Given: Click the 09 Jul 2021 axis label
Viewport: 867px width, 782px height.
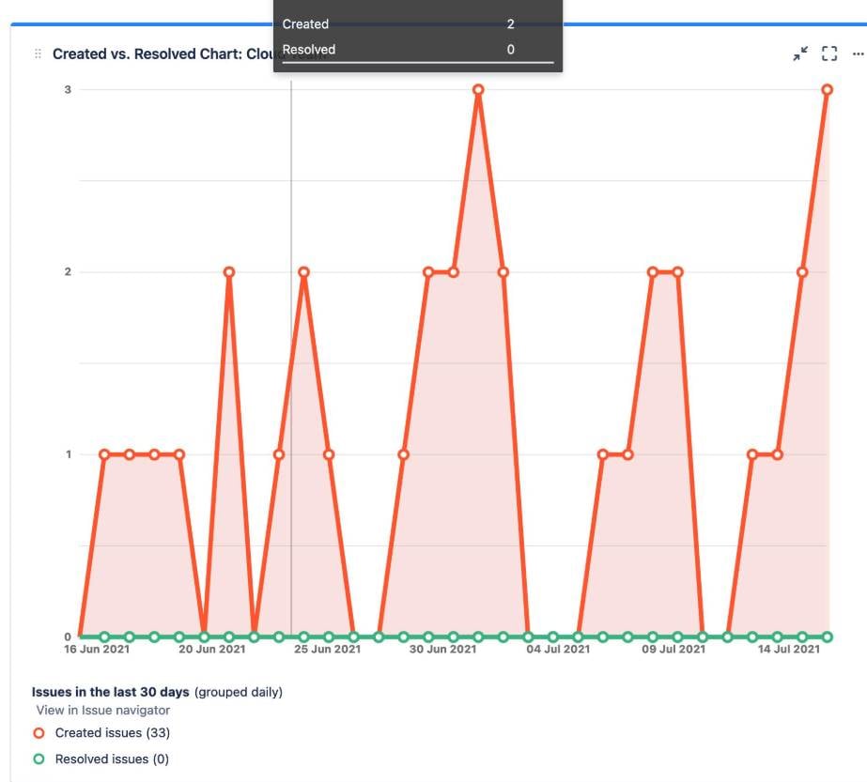Looking at the screenshot, I should click(673, 650).
